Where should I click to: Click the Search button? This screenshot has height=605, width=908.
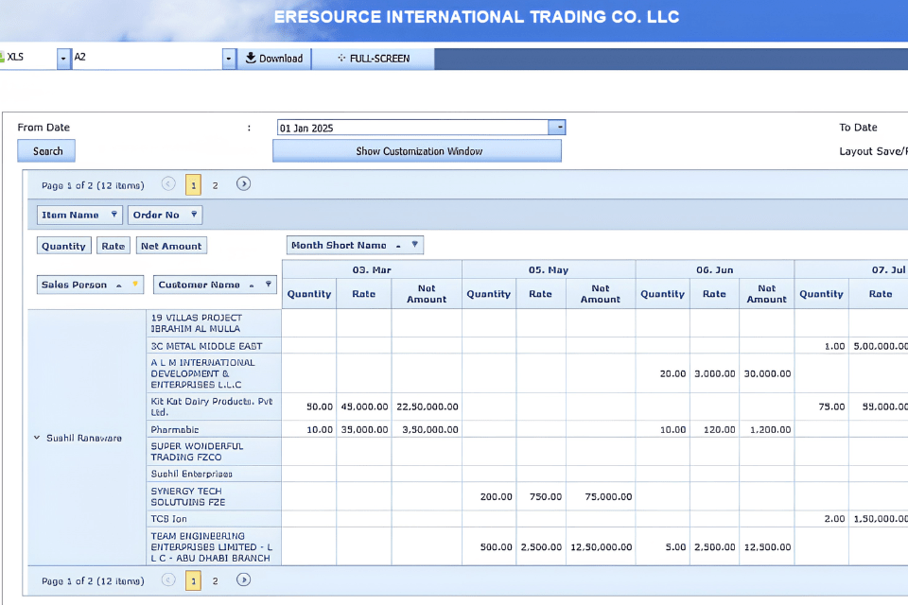click(46, 151)
